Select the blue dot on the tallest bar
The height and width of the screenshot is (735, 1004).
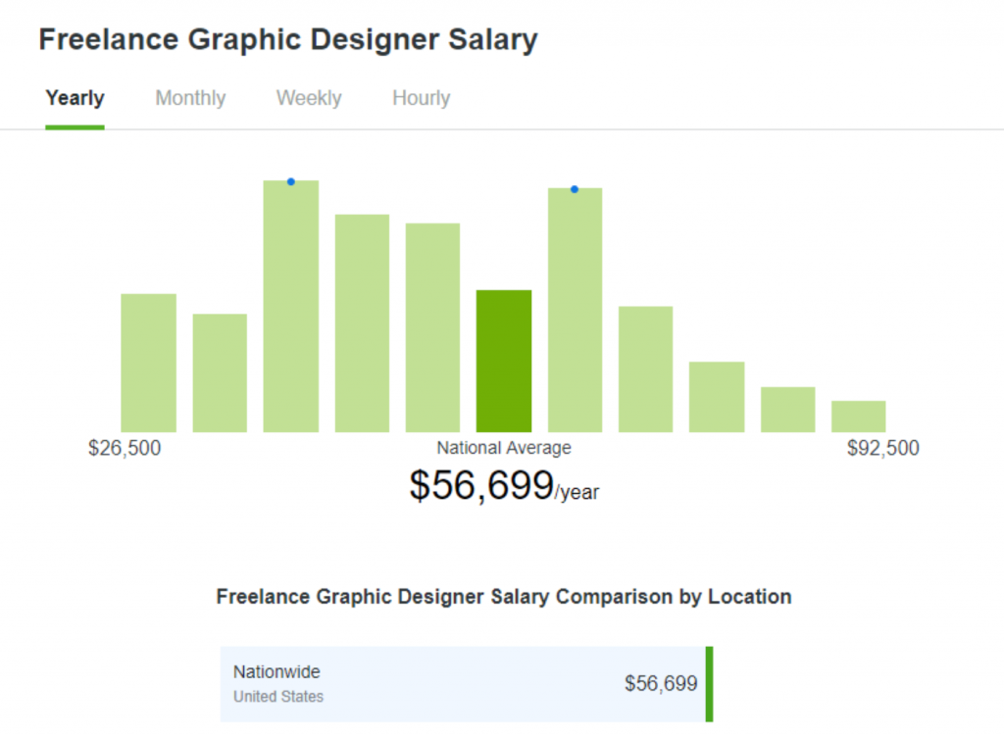(290, 181)
